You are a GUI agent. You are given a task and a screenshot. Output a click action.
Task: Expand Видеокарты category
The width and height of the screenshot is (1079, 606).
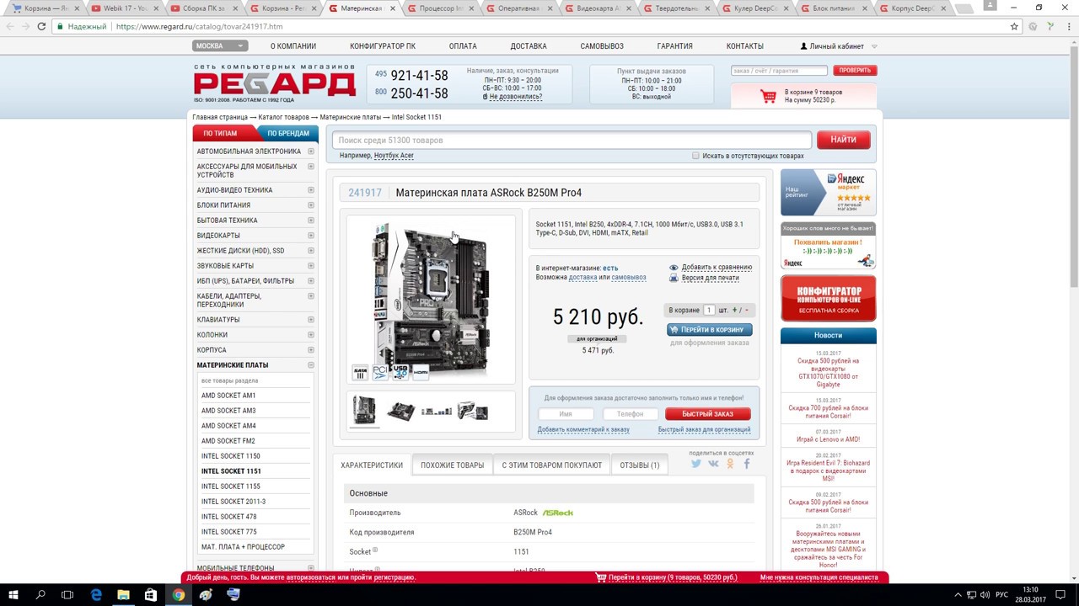311,236
